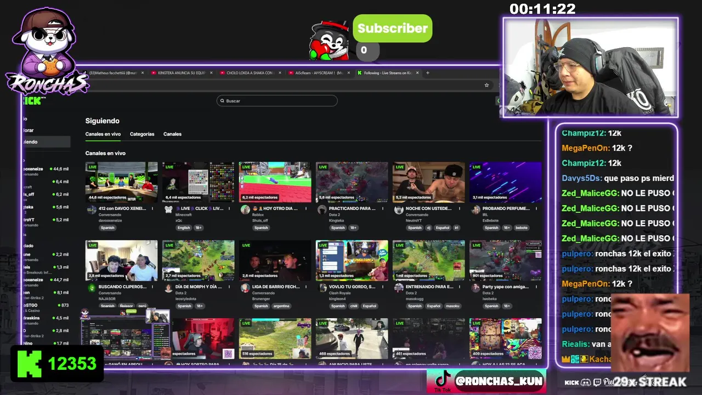Click iwobeka's channel avatar
Screen dimensions: 702x395
pos(475,288)
